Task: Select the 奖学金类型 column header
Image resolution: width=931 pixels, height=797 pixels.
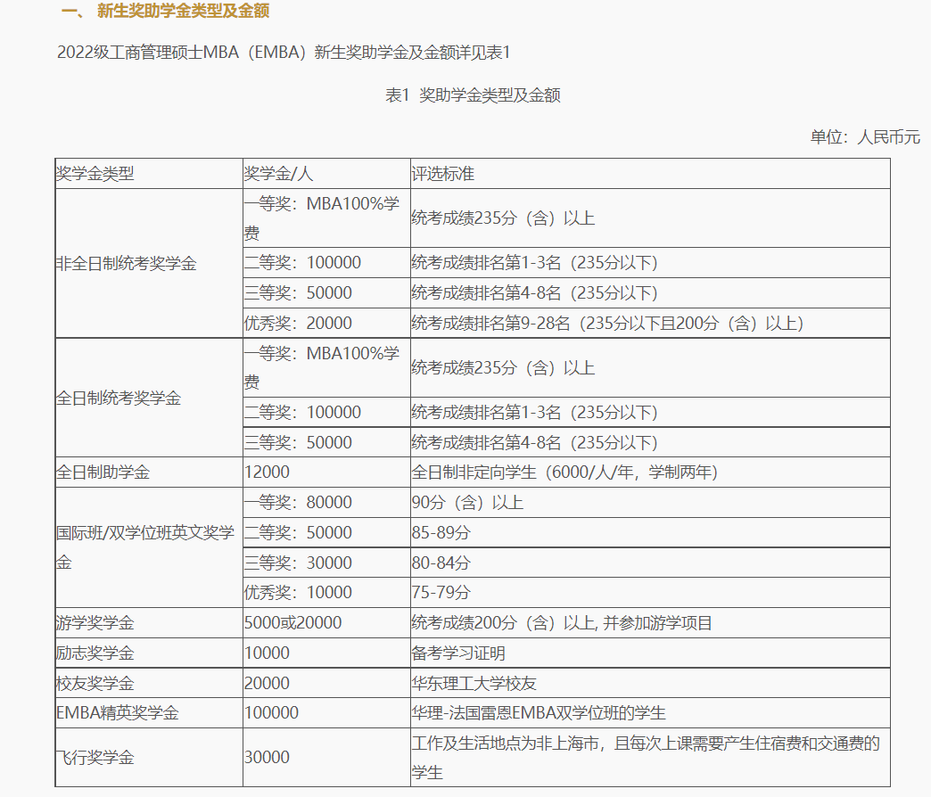Action: (95, 174)
